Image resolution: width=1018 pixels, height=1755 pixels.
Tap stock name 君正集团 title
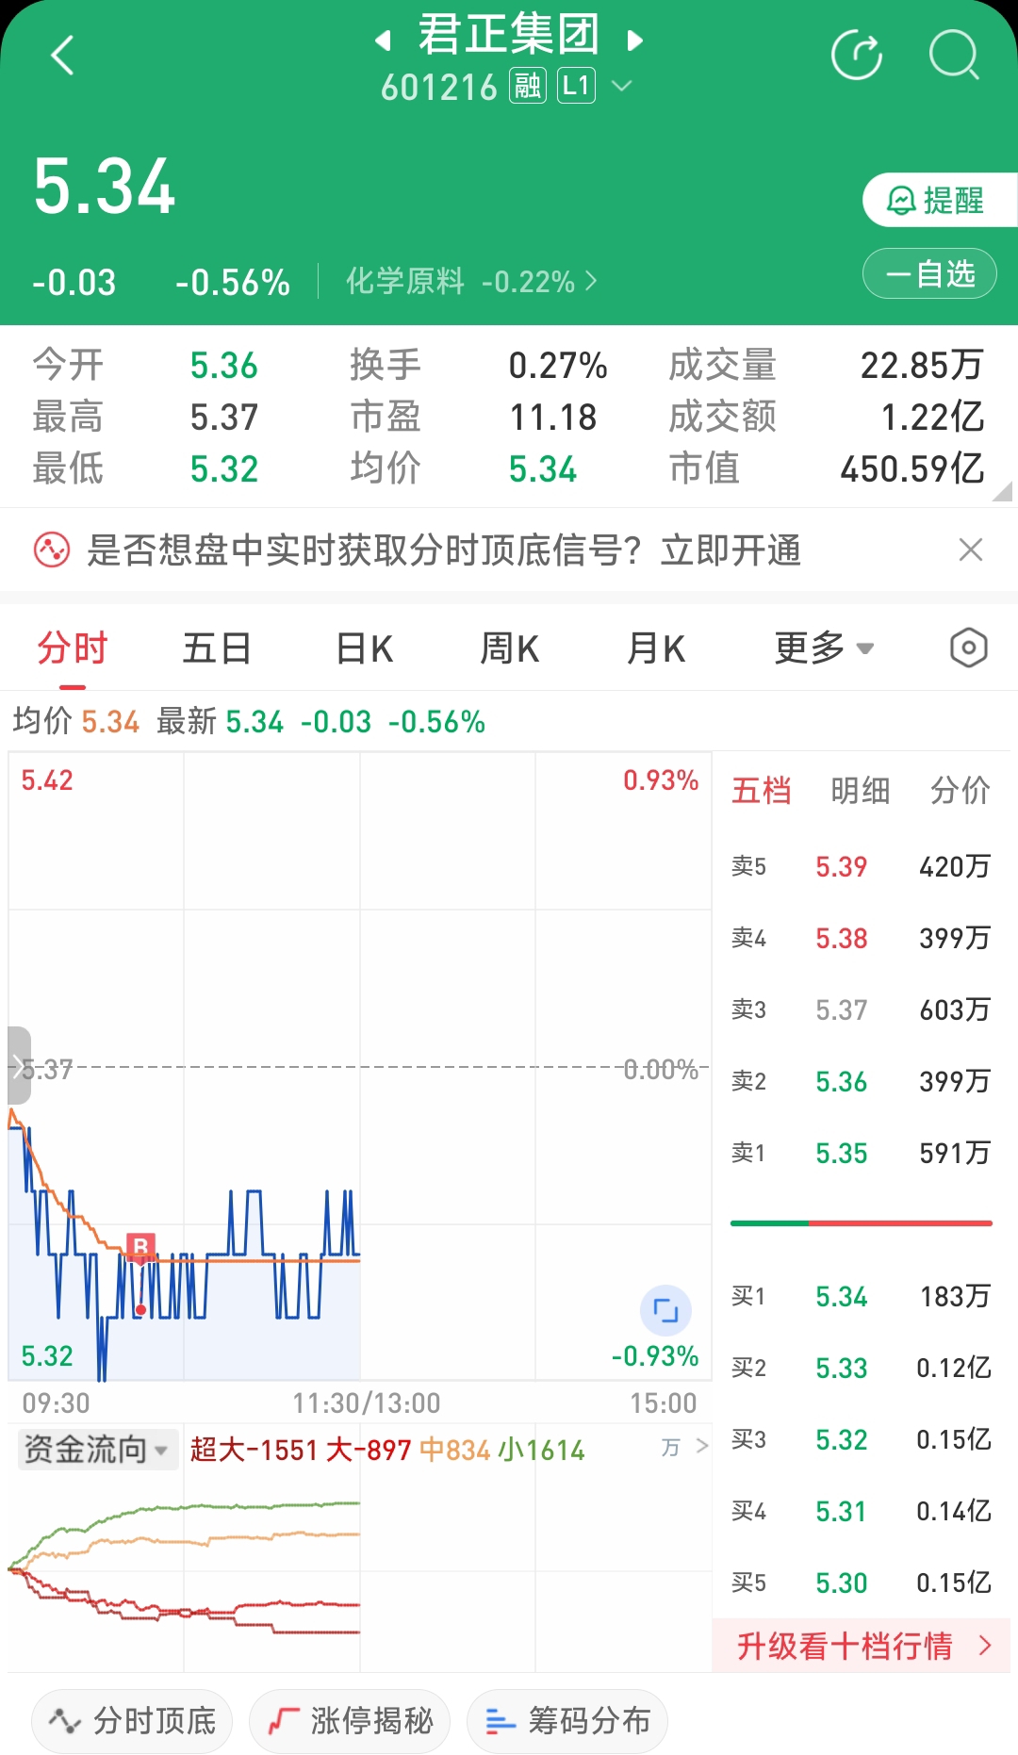[x=509, y=36]
